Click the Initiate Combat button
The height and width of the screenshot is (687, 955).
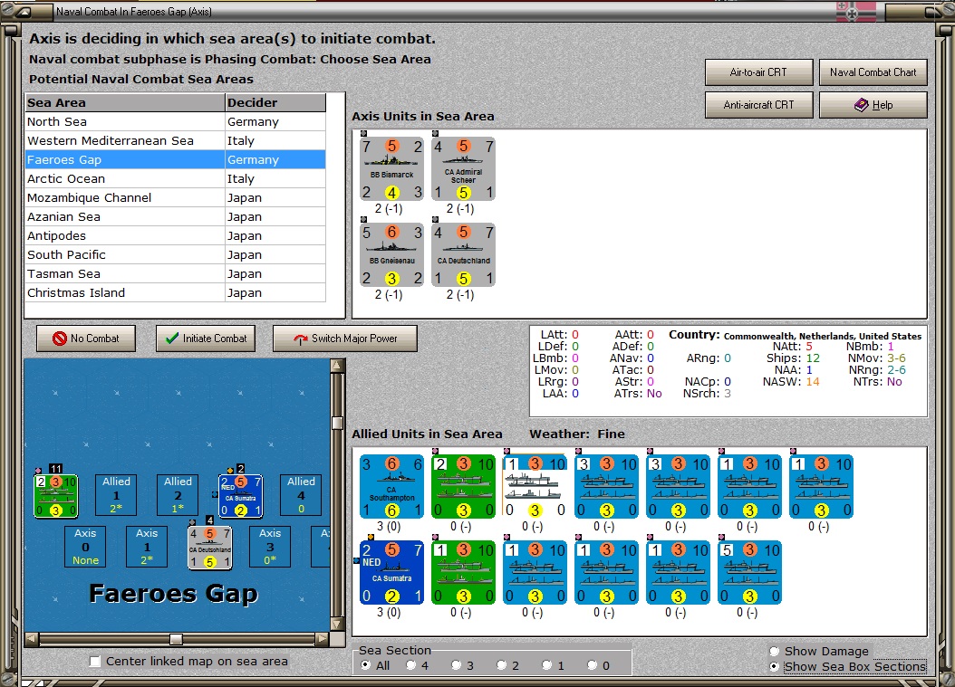click(206, 339)
